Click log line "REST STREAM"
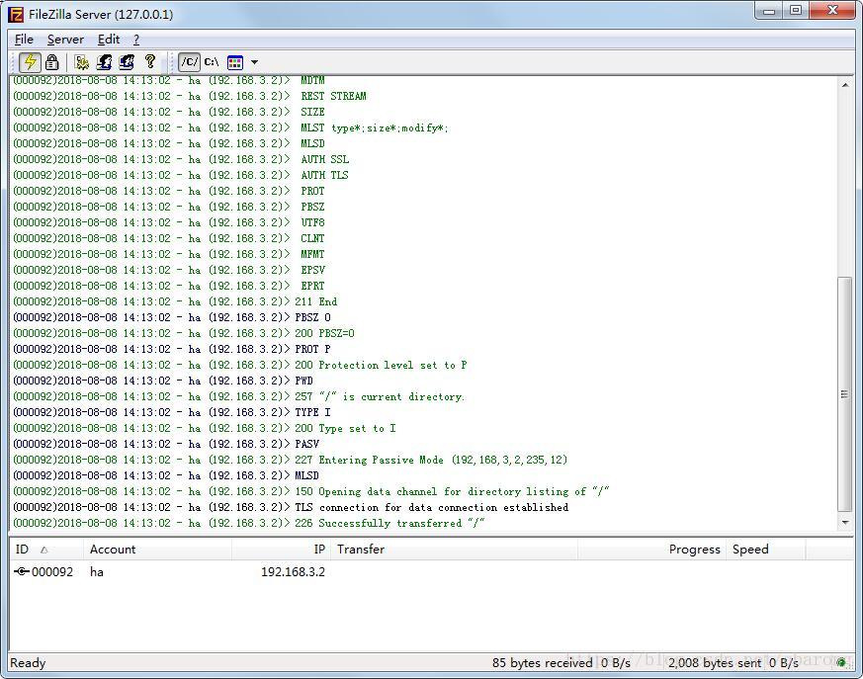The image size is (863, 679). click(190, 96)
